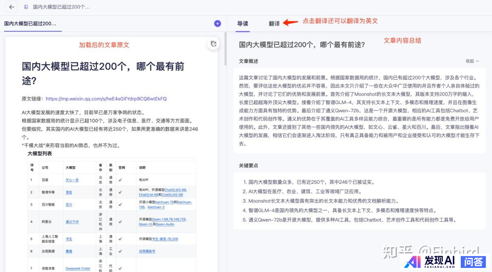This screenshot has height=272, width=492.
Task: Open the 百川 link in the 大模型 column
Action: coord(69,205)
